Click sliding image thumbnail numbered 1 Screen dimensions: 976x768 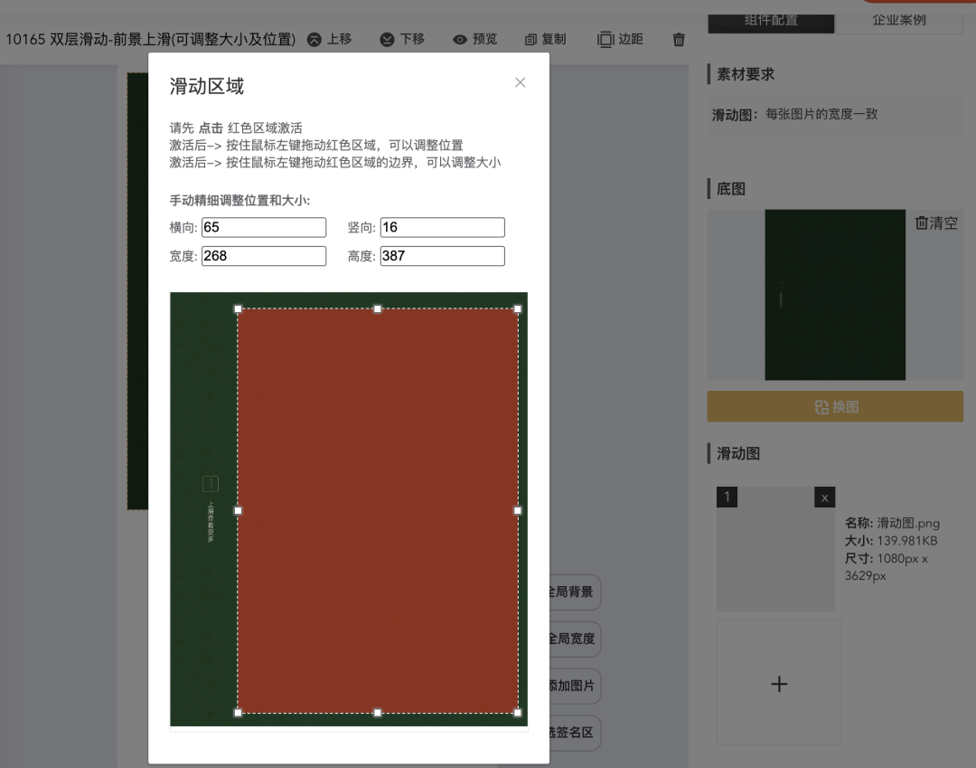coord(775,549)
